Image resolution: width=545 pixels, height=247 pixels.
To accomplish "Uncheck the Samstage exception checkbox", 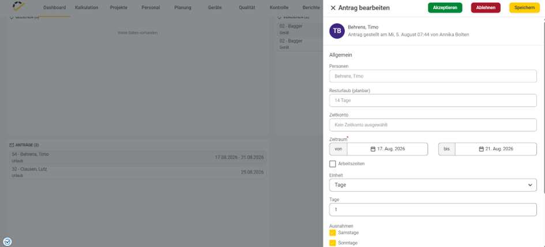I will click(x=333, y=233).
